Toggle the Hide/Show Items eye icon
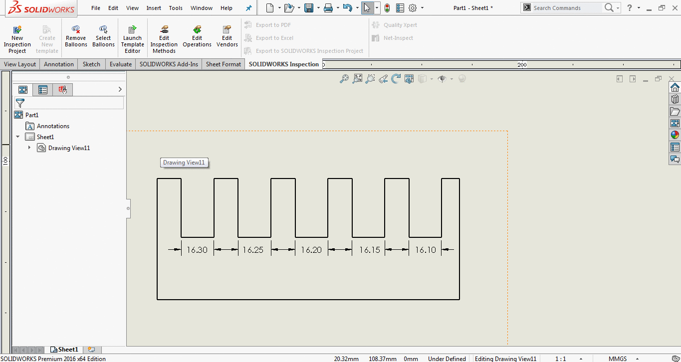This screenshot has height=362, width=681. click(x=442, y=79)
